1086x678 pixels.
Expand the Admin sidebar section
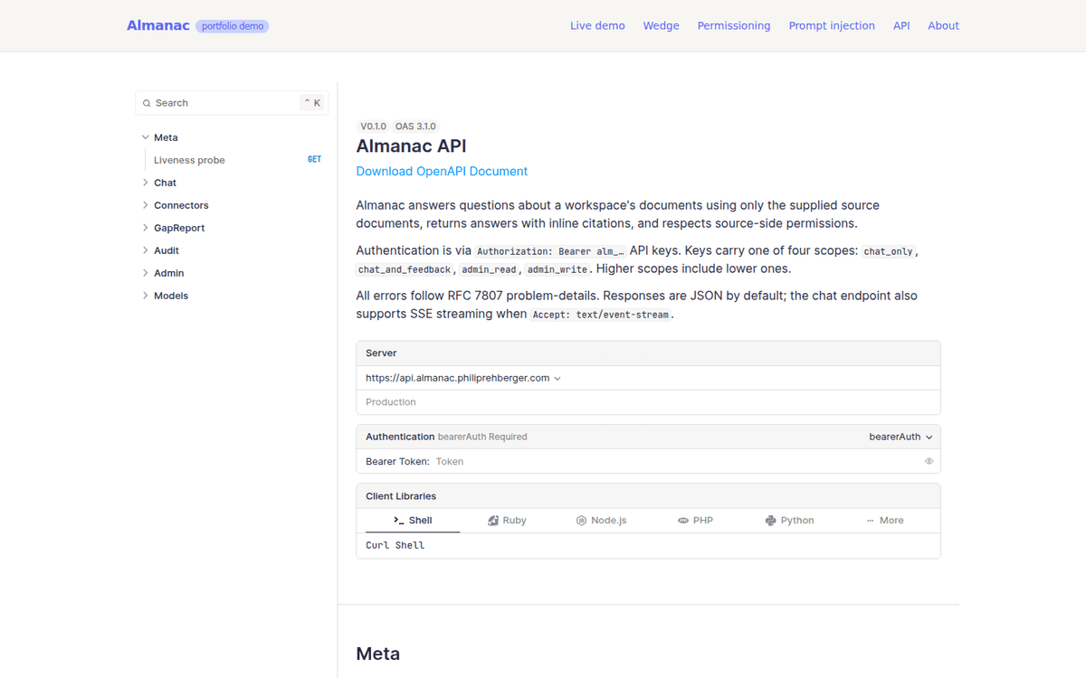click(145, 273)
